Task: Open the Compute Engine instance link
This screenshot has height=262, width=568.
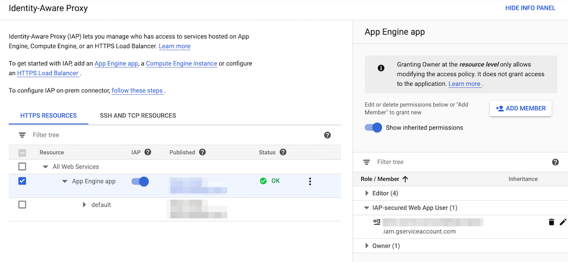Action: tap(182, 64)
